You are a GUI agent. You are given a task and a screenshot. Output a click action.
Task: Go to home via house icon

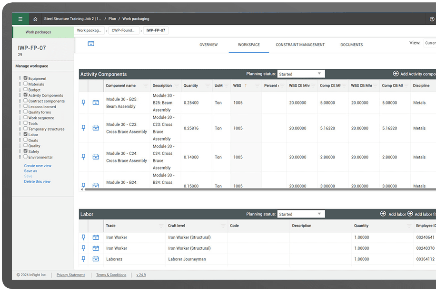(x=35, y=19)
